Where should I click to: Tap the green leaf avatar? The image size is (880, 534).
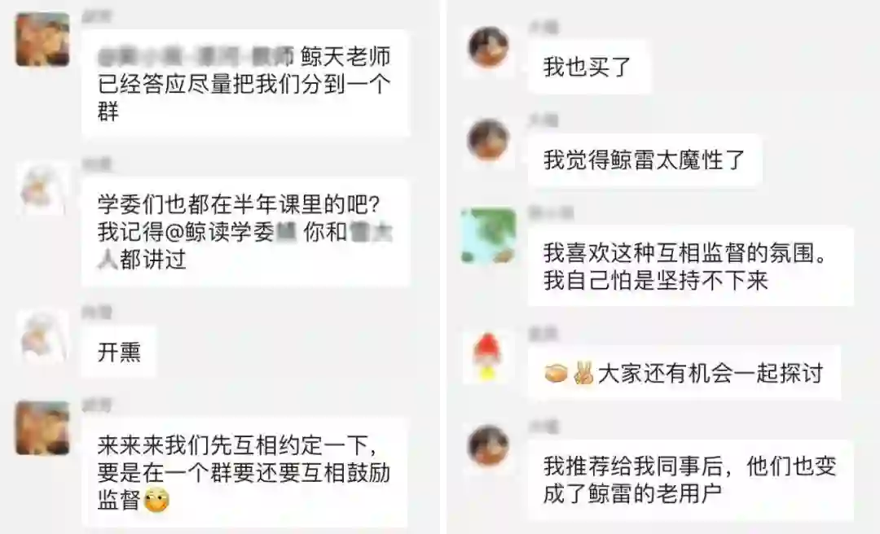488,235
